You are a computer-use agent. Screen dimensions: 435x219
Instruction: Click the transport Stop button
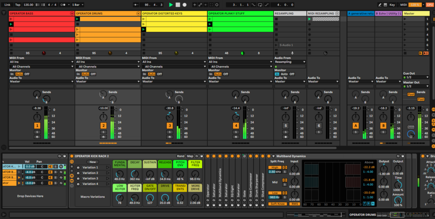tap(178, 5)
